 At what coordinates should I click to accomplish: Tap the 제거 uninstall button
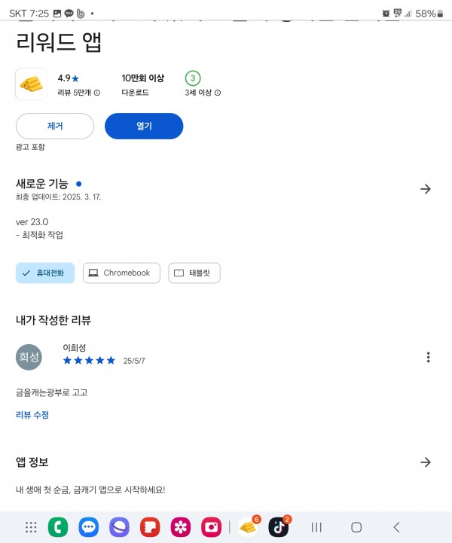[55, 126]
